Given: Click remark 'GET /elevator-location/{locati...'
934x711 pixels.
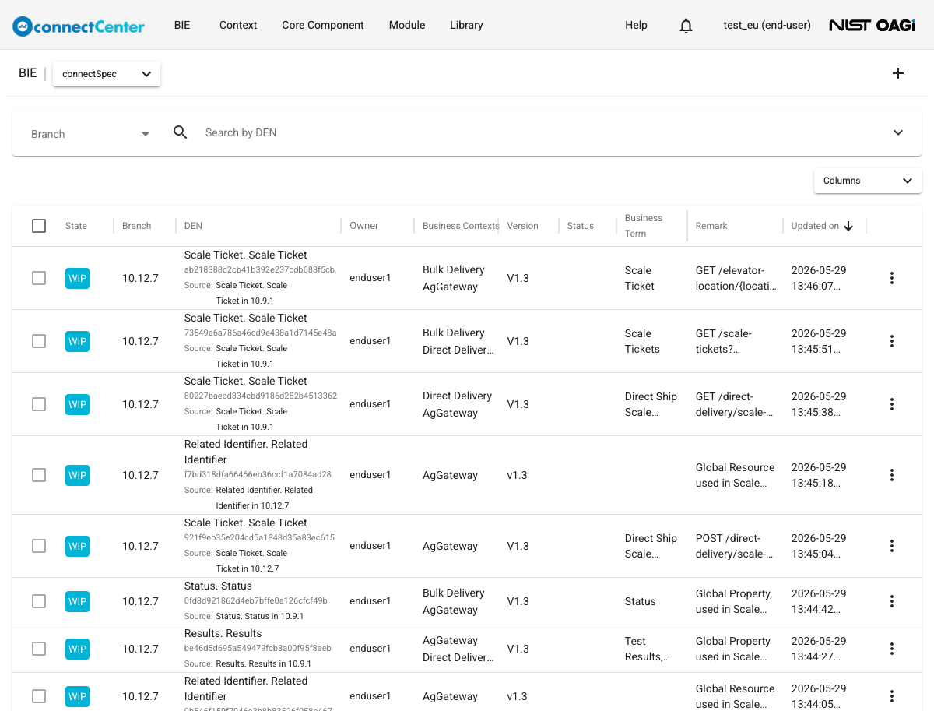Looking at the screenshot, I should pos(736,278).
